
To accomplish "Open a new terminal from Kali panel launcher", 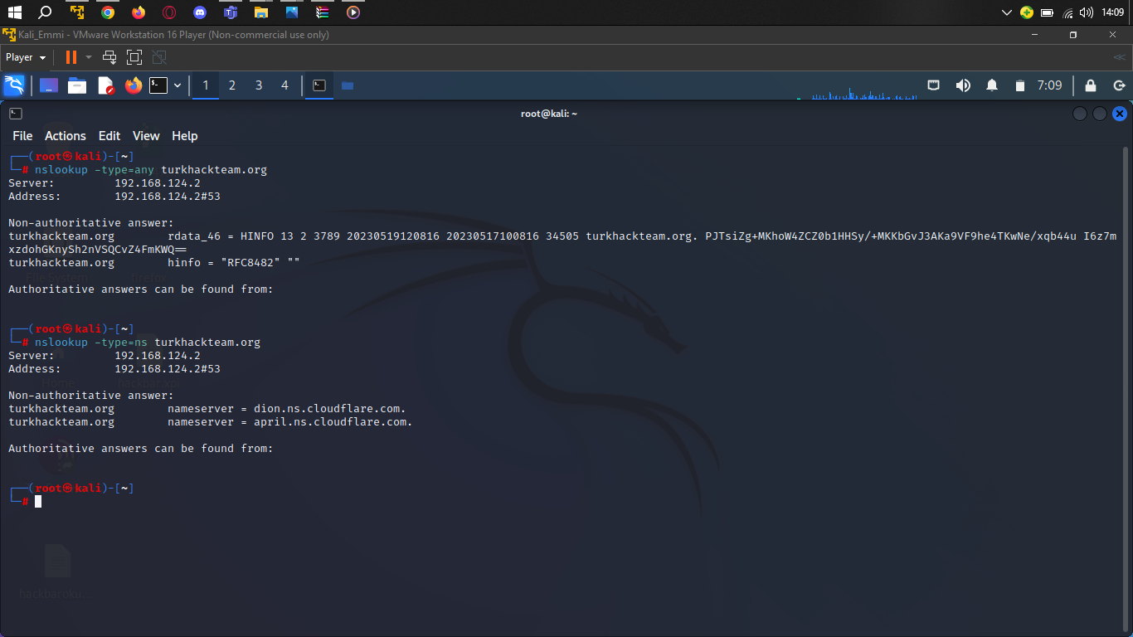I will point(158,85).
